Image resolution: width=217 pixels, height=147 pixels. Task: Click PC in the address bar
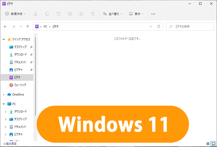pyautogui.click(x=45, y=26)
